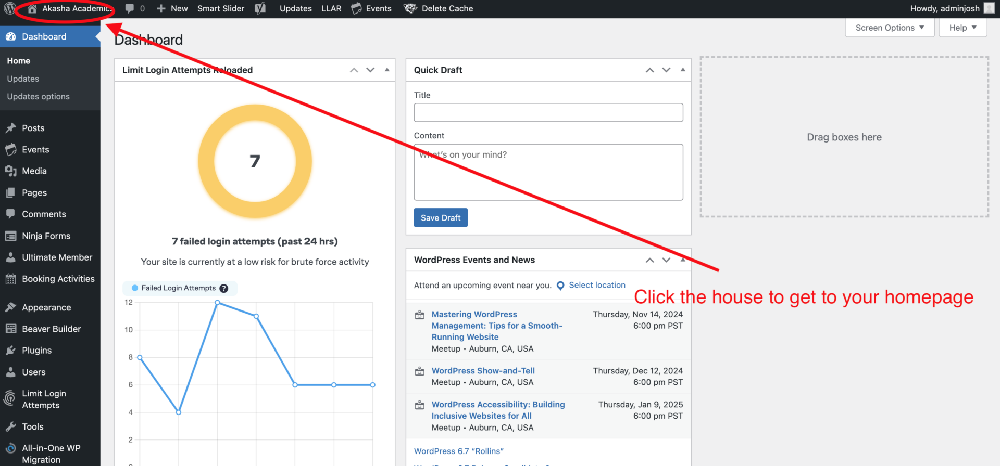Expand the Screen Options dropdown
1000x466 pixels.
pos(890,28)
